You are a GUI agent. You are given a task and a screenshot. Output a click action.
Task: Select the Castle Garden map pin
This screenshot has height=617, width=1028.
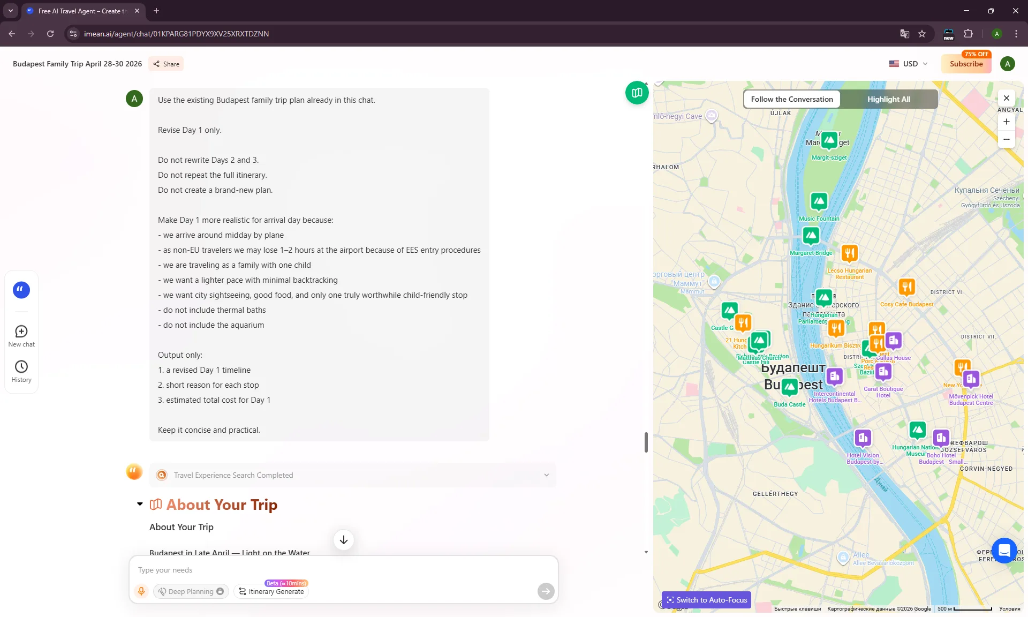point(729,311)
